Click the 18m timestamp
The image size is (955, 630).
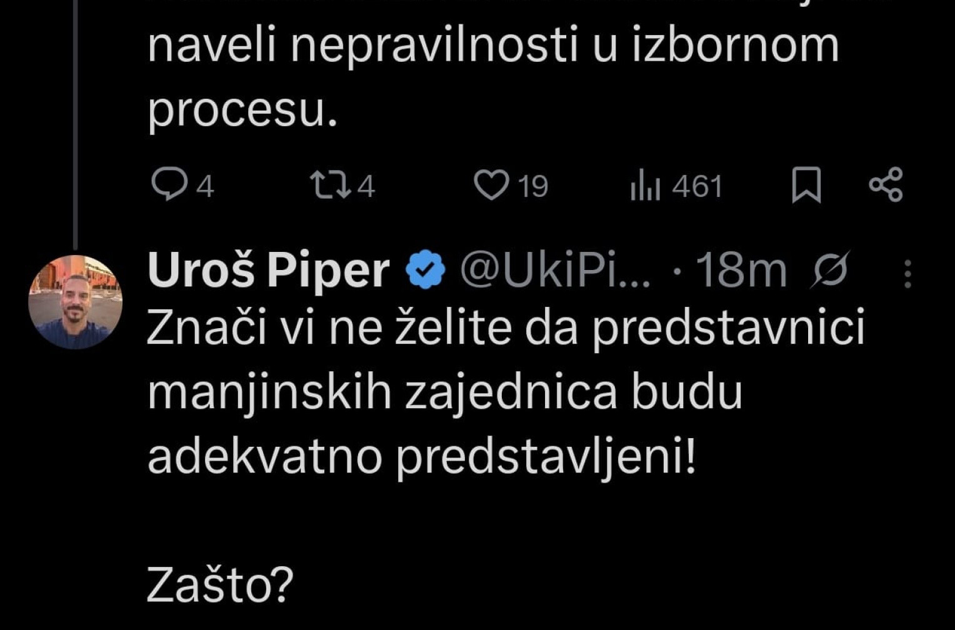click(x=741, y=270)
